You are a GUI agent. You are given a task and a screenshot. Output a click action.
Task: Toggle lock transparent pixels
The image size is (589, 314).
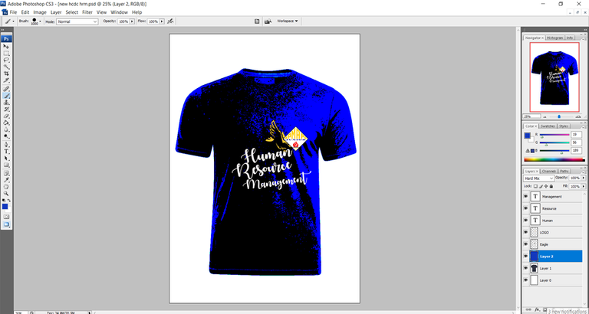click(x=535, y=186)
